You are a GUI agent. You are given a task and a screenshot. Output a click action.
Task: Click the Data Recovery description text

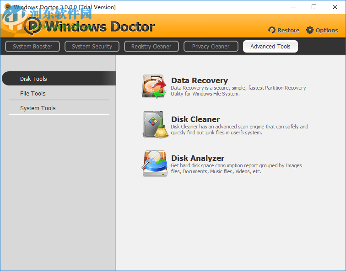point(238,91)
